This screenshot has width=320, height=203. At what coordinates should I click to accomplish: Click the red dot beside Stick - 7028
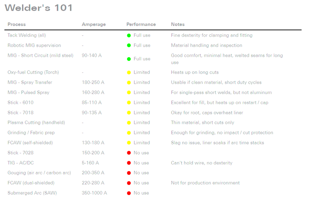(x=129, y=153)
